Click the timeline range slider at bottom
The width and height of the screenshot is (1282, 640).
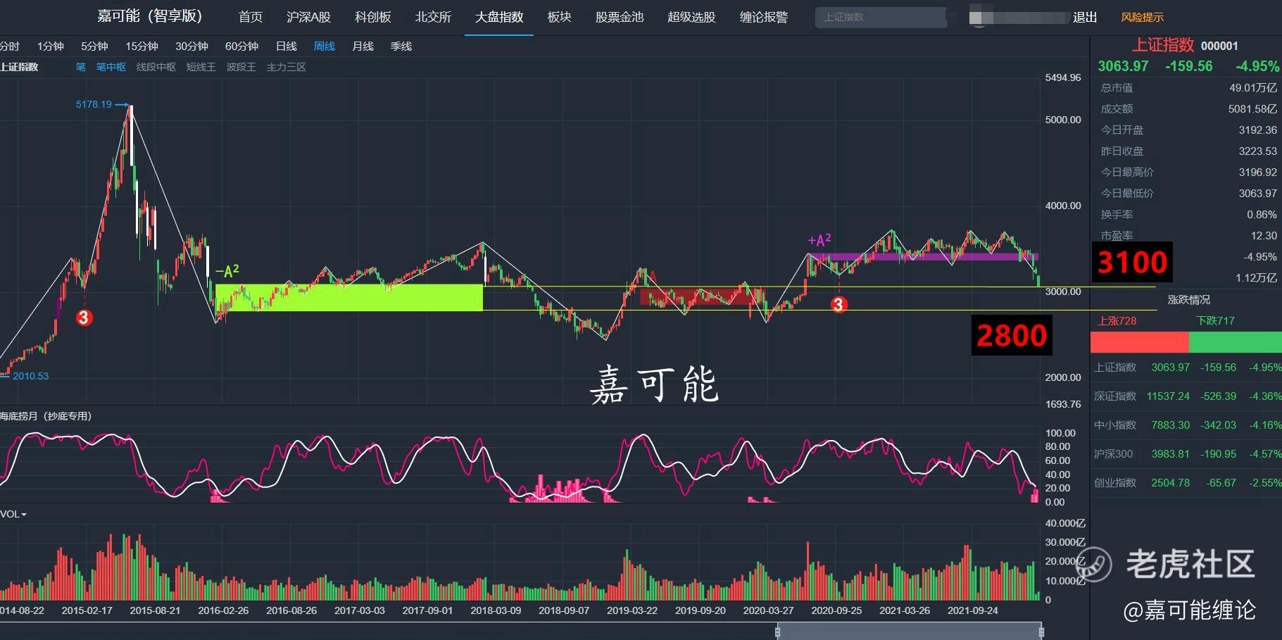coord(910,632)
